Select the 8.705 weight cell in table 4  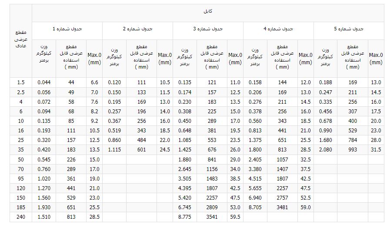pyautogui.click(x=255, y=207)
